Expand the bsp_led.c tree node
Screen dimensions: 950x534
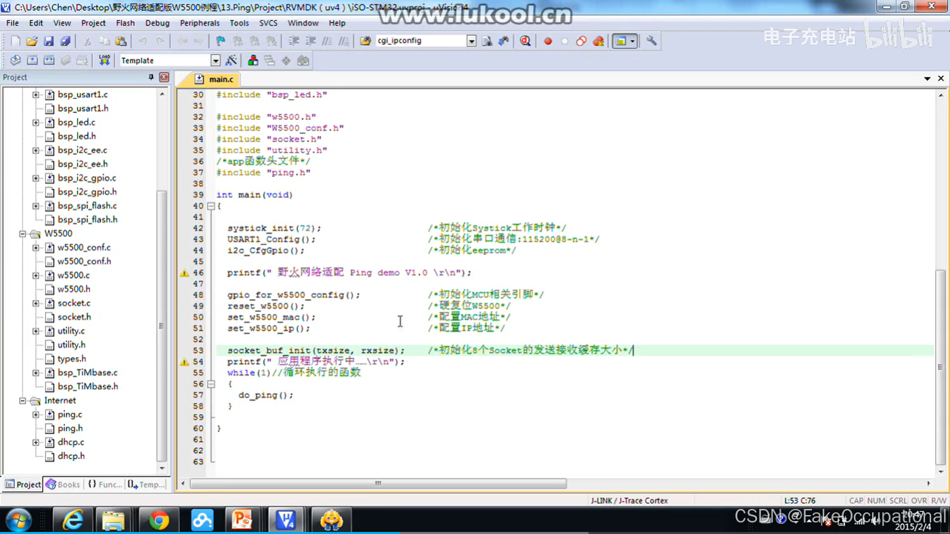click(36, 123)
